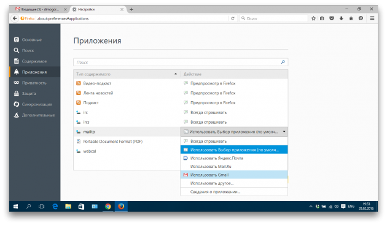Click the browser search box Поиск
The height and width of the screenshot is (225, 387).
click(x=273, y=18)
